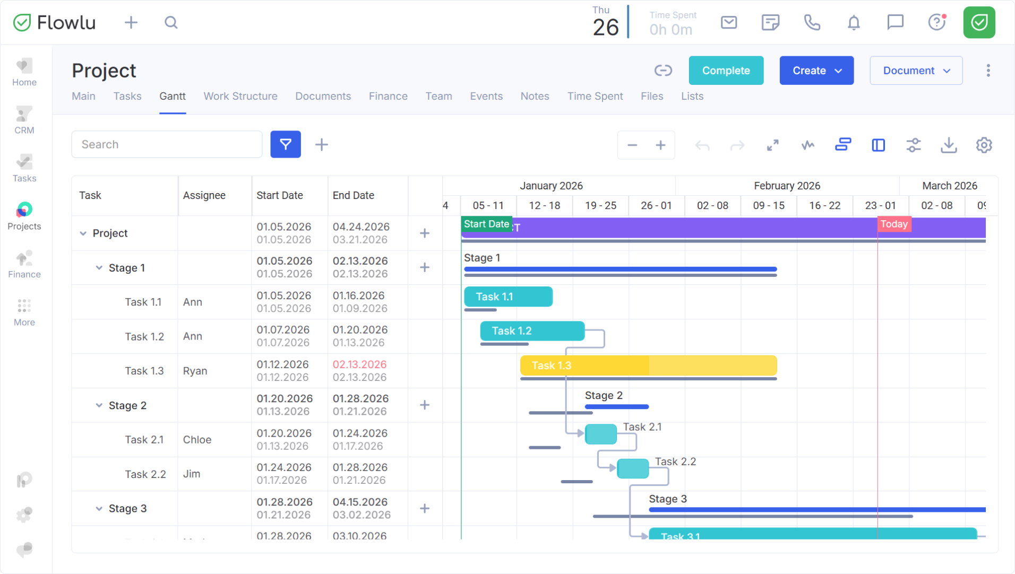Image resolution: width=1015 pixels, height=574 pixels.
Task: Click the fullscreen expand arrows icon
Action: pyautogui.click(x=772, y=145)
